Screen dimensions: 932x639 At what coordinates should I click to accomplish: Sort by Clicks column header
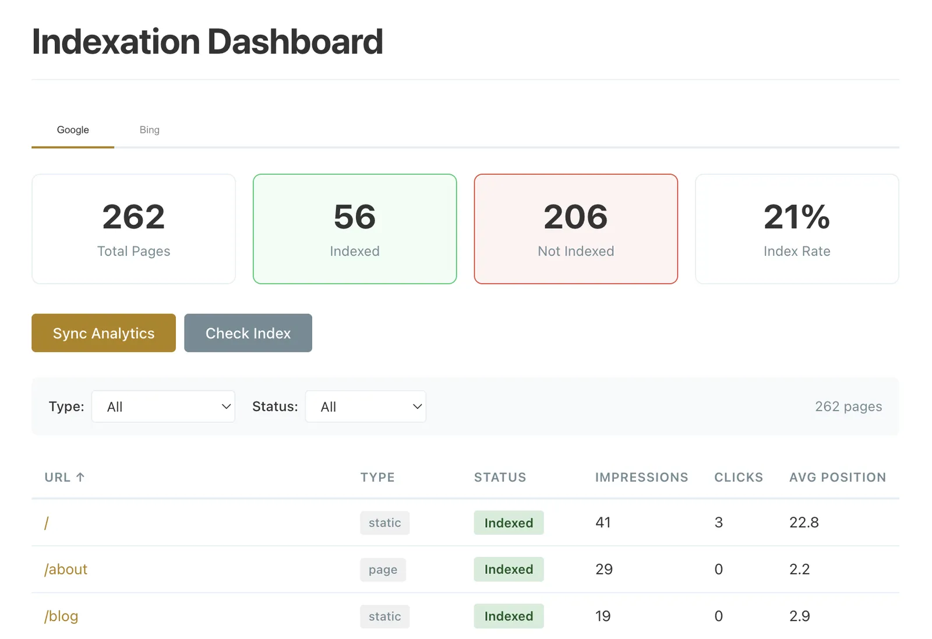pos(738,477)
